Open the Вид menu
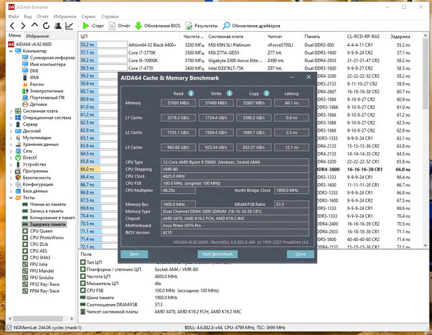432x335 pixels. (28, 16)
